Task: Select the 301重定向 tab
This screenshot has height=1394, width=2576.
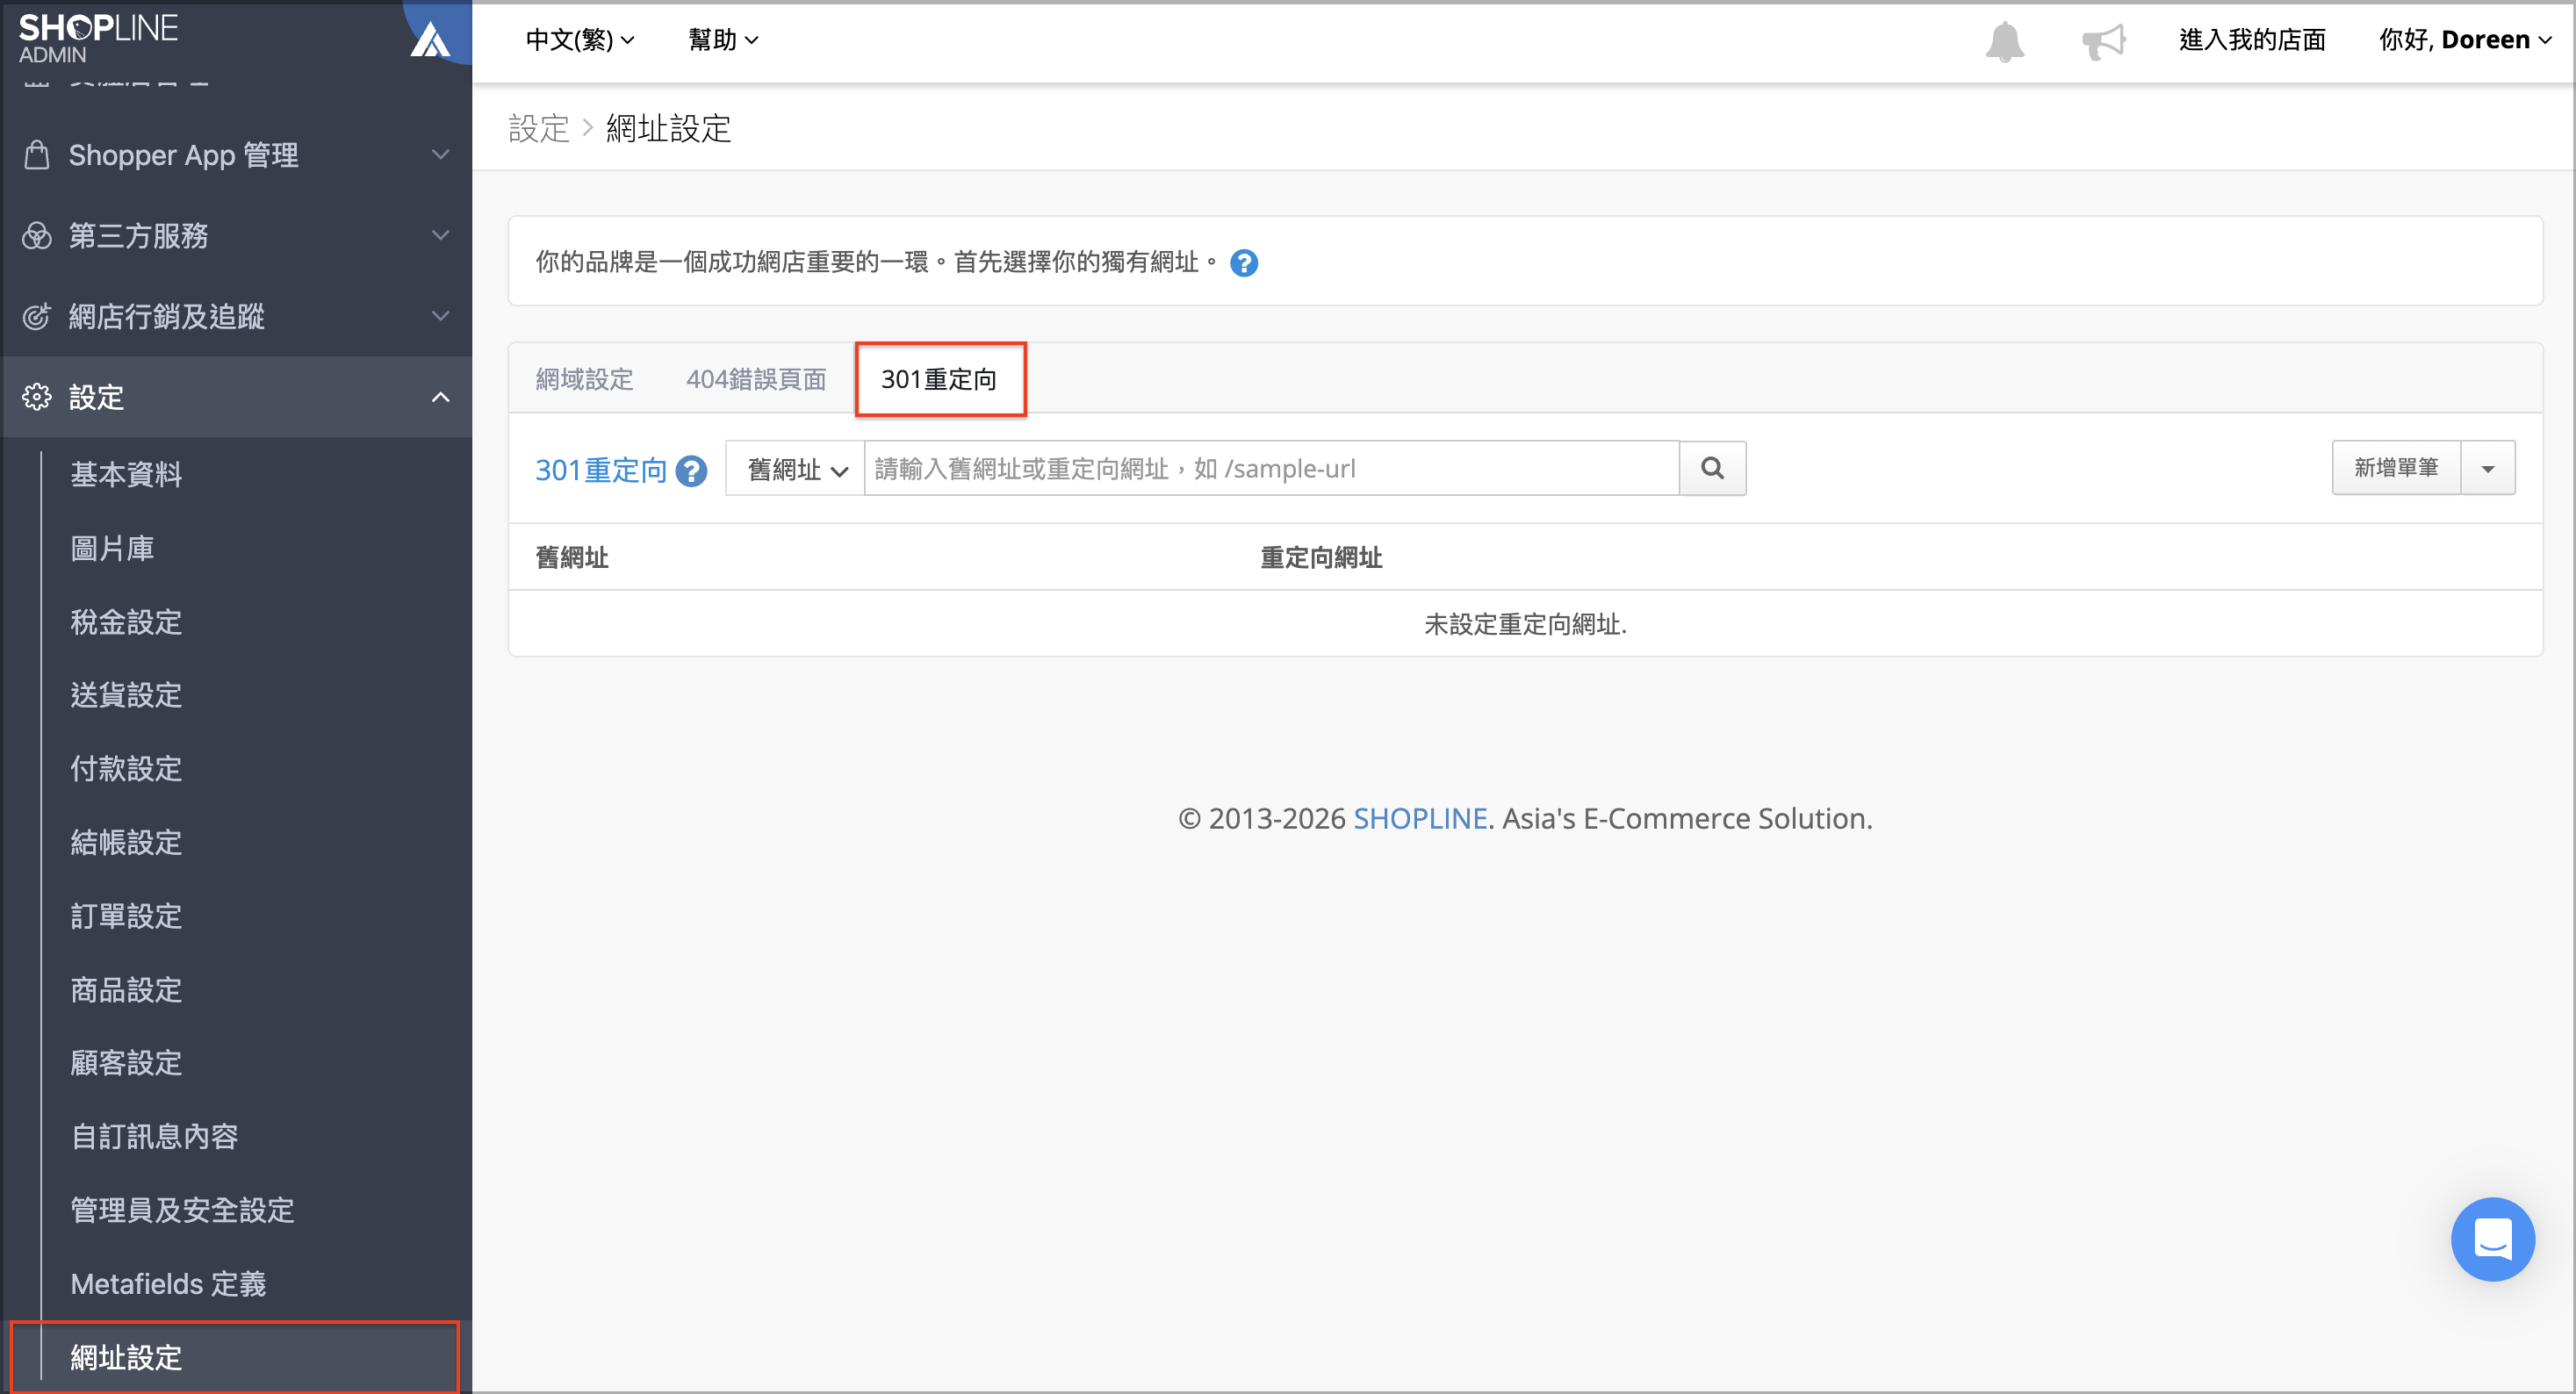Action: (x=939, y=379)
